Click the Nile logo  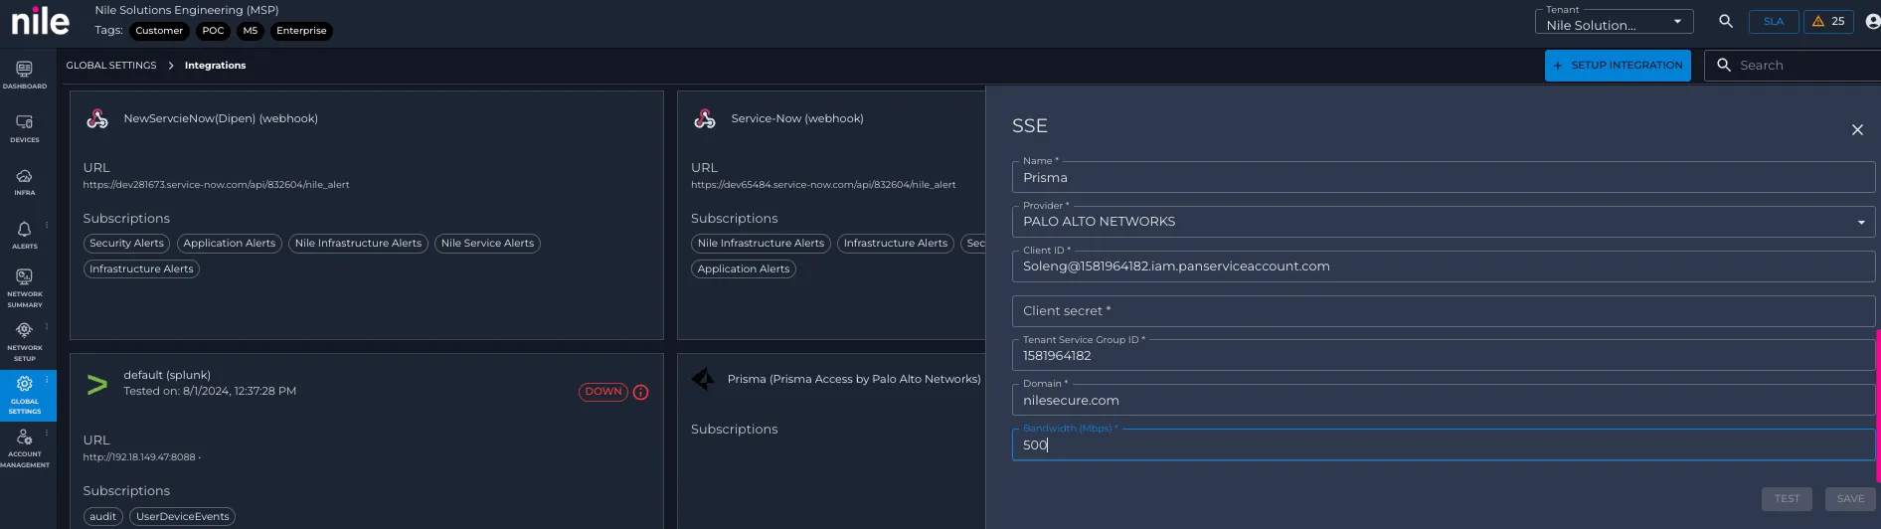(x=40, y=22)
